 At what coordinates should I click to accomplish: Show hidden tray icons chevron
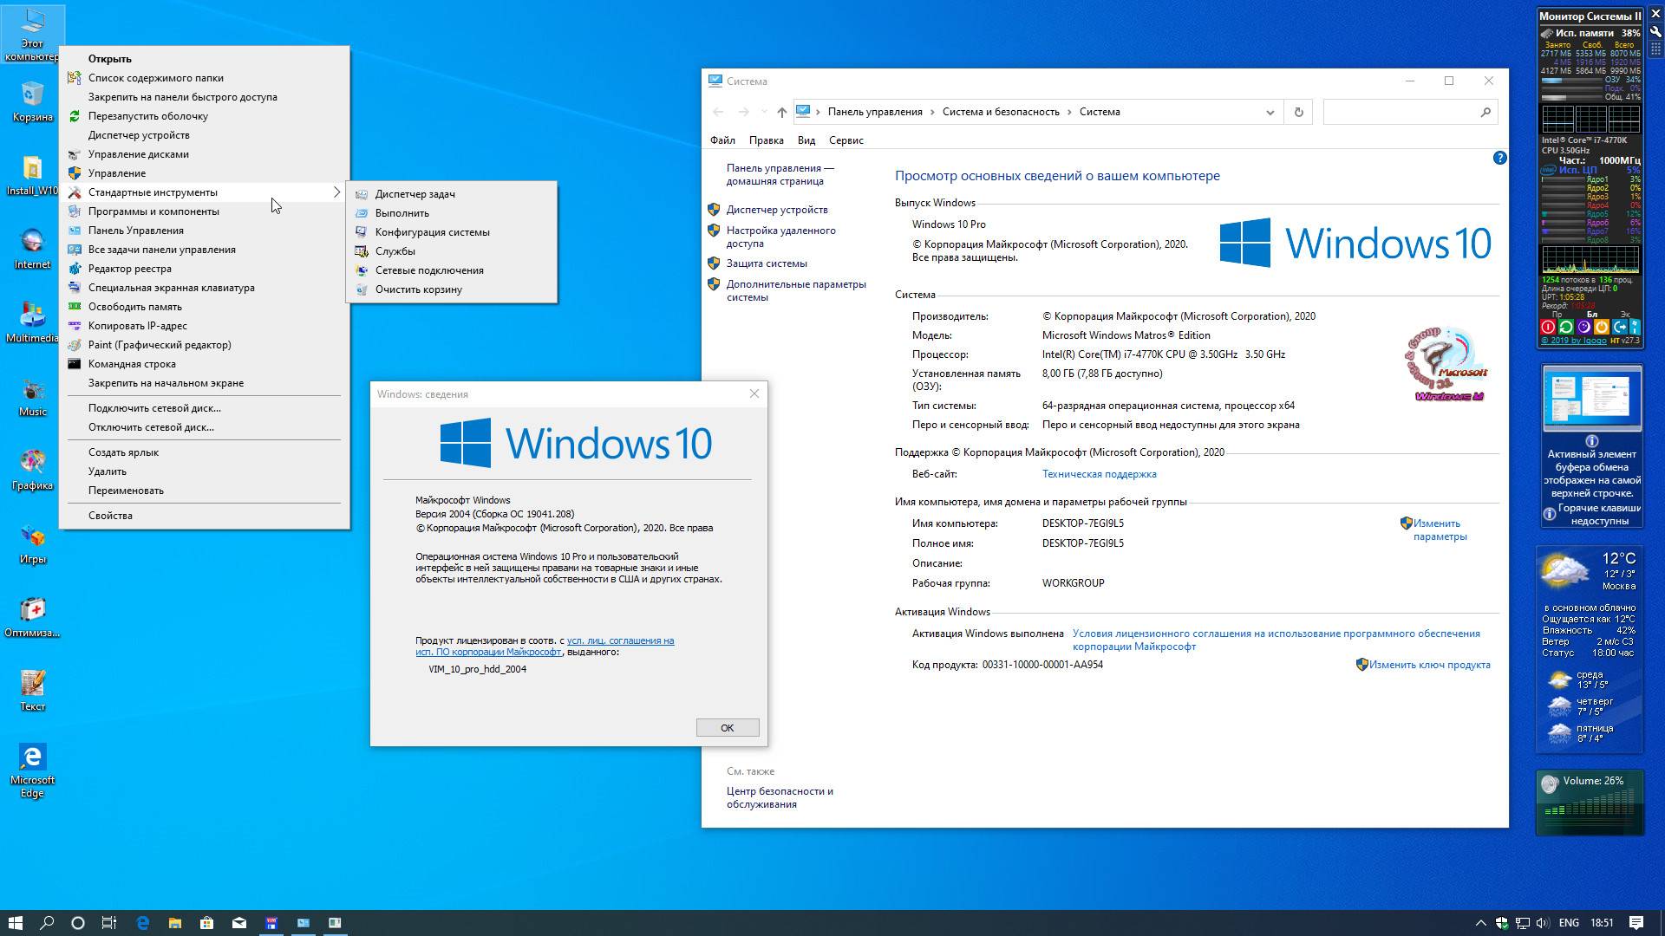[1480, 923]
